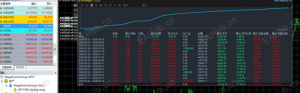Select the 2026.08.03 ~ 2026.08.09 week row

(185, 42)
